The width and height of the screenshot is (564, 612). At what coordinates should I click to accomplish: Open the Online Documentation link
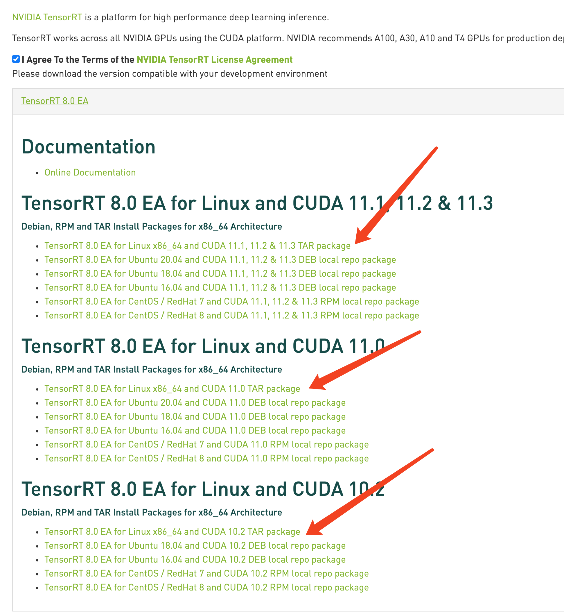90,173
